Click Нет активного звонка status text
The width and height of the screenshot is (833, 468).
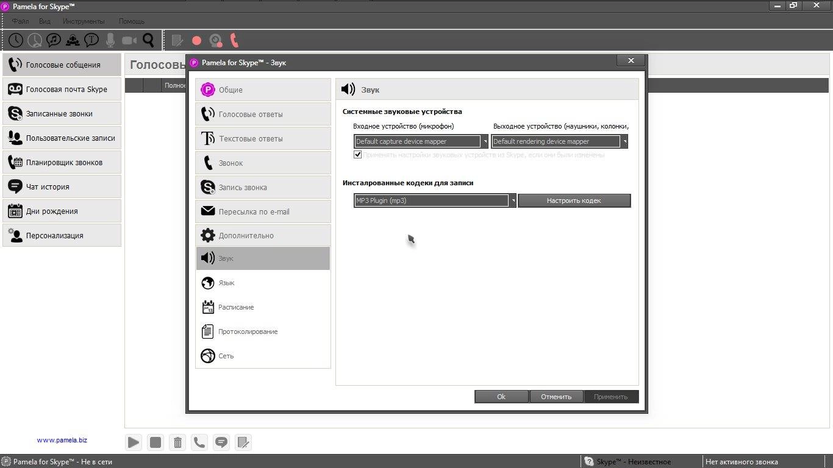[x=742, y=462]
